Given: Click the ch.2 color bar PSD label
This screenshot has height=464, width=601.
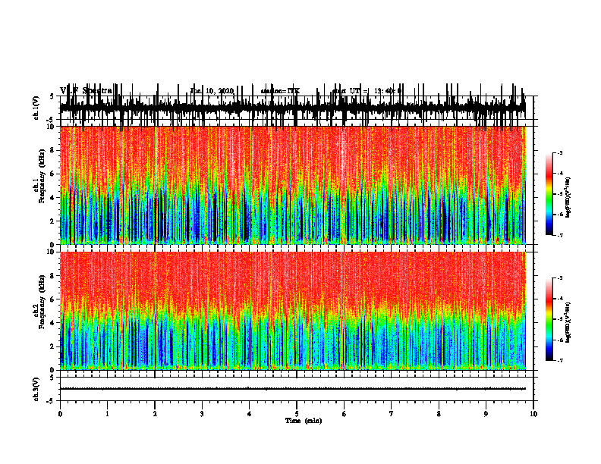Looking at the screenshot, I should (x=568, y=322).
